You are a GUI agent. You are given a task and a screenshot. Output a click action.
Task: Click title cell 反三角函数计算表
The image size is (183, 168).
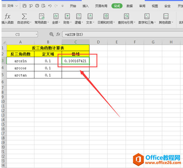[48, 48]
